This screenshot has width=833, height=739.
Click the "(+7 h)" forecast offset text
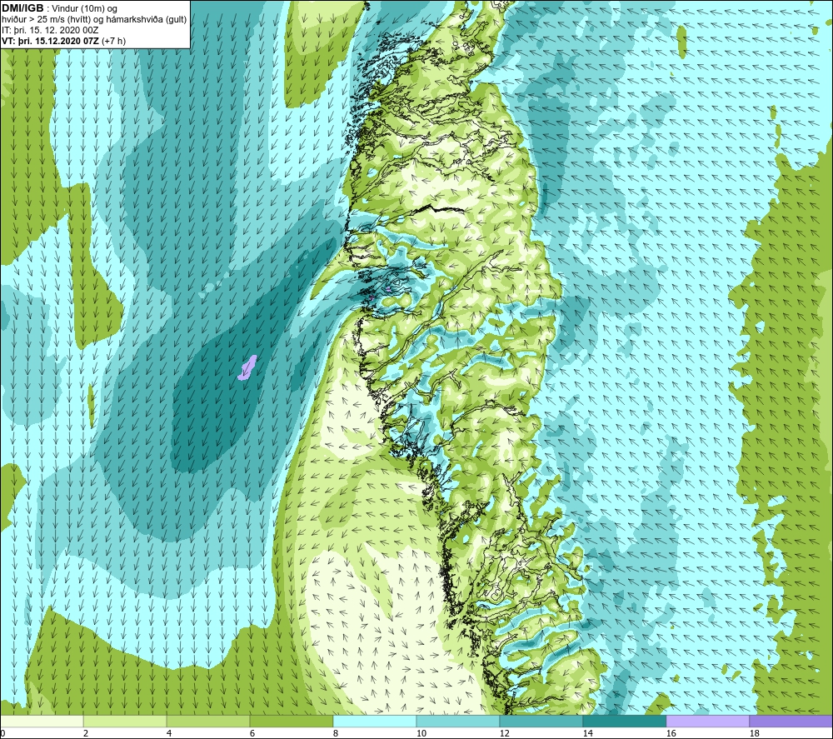113,41
